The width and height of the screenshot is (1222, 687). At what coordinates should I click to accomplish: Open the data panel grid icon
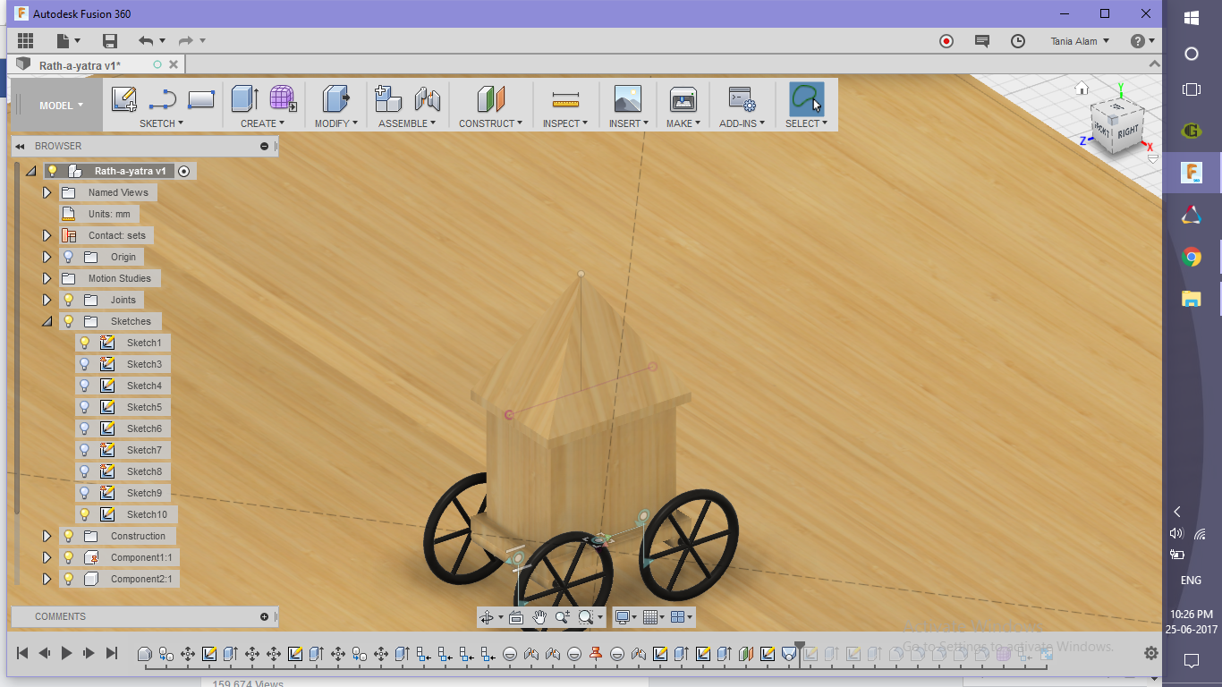pyautogui.click(x=25, y=40)
